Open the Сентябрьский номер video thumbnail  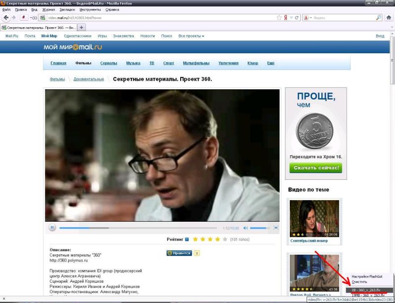tap(315, 218)
